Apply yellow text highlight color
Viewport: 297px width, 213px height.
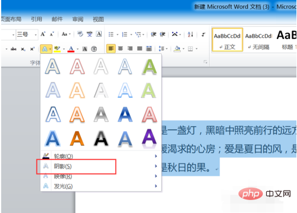[x=57, y=49]
